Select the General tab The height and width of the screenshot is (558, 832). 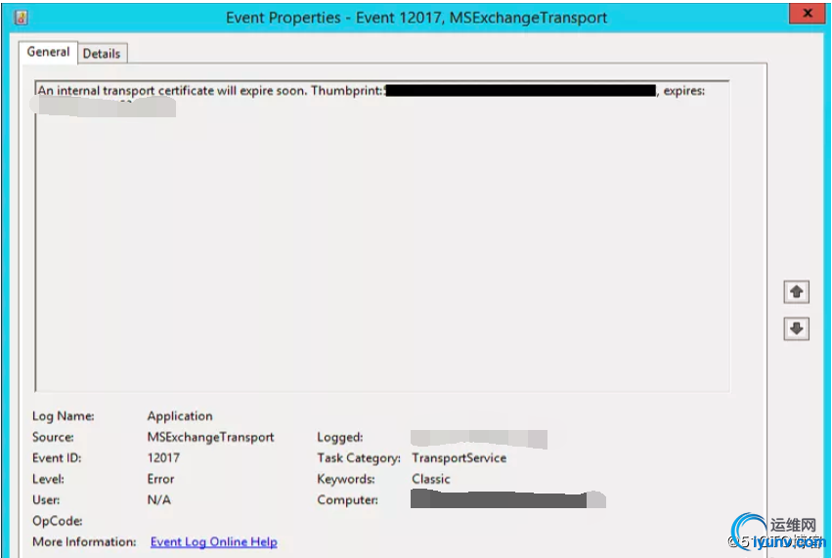[48, 52]
